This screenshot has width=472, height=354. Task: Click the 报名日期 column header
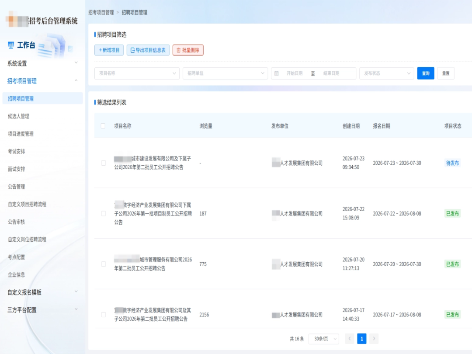coord(382,126)
